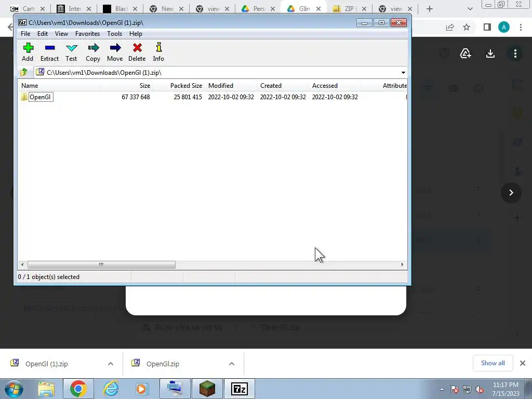Close the Inter browser tab

(x=89, y=9)
